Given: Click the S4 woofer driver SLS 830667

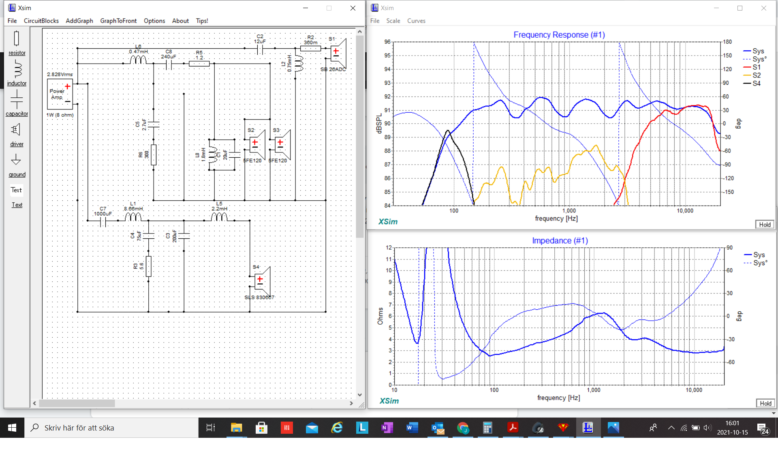Looking at the screenshot, I should click(x=262, y=282).
